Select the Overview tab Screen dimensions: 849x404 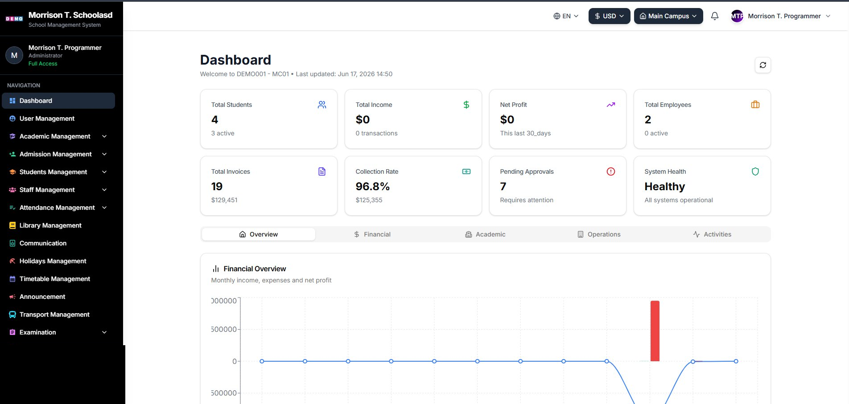coord(259,234)
